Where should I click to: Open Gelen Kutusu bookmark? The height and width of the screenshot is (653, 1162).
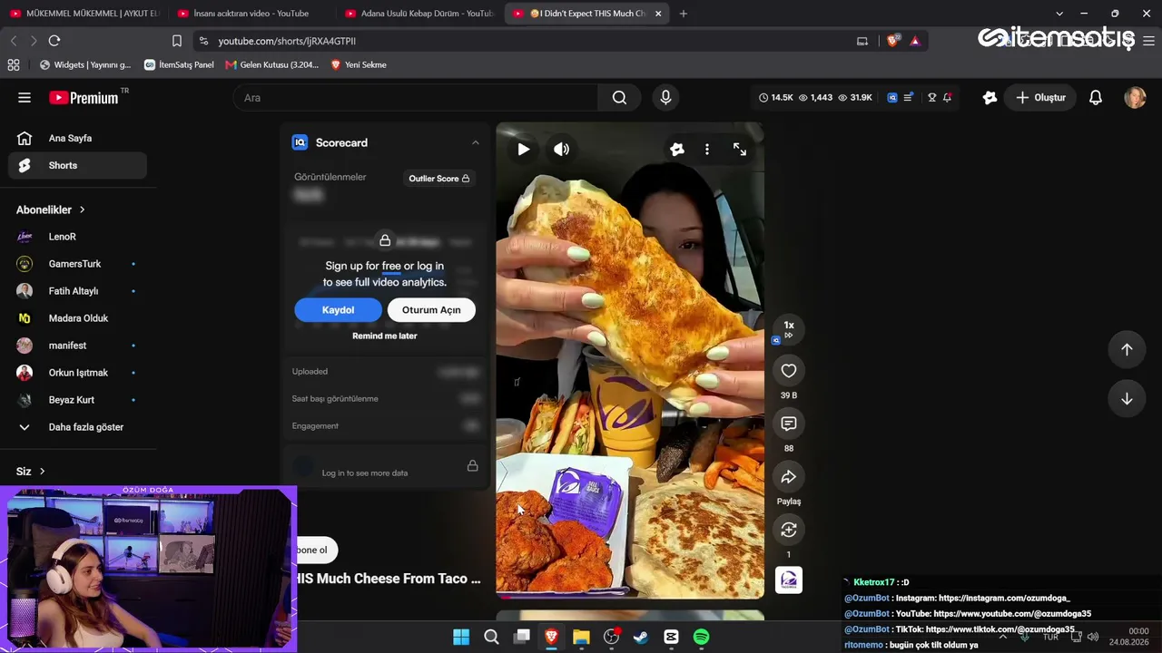point(272,64)
